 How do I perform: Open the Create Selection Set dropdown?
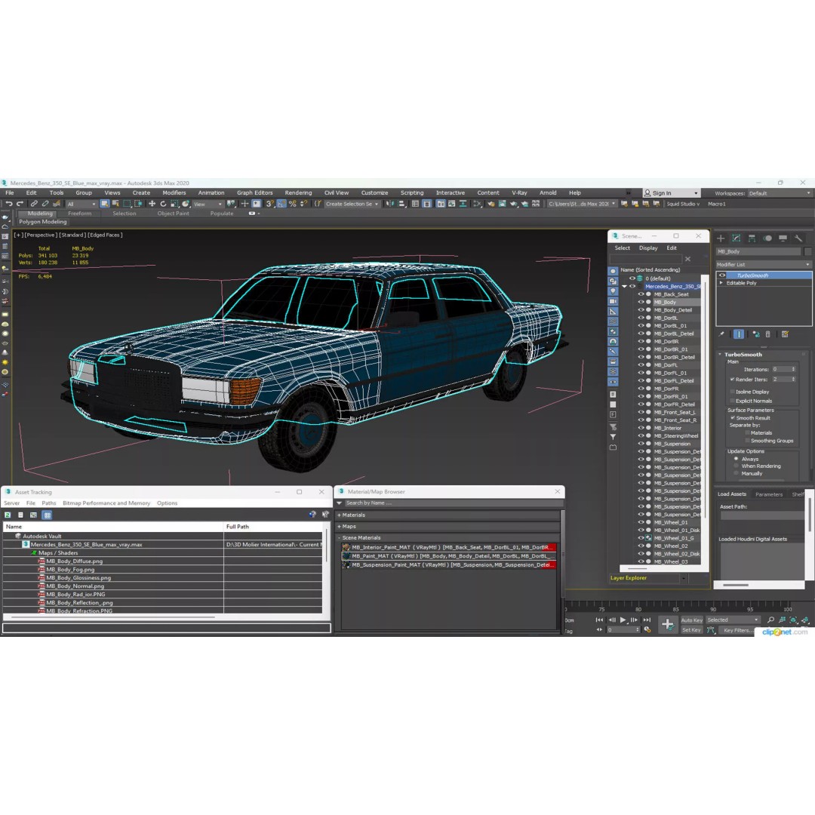point(352,204)
